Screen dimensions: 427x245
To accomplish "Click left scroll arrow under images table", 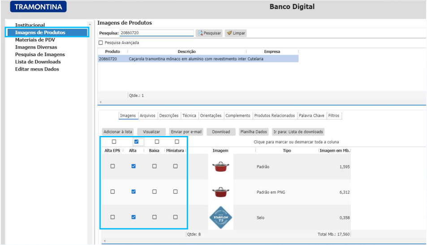I will (x=105, y=241).
